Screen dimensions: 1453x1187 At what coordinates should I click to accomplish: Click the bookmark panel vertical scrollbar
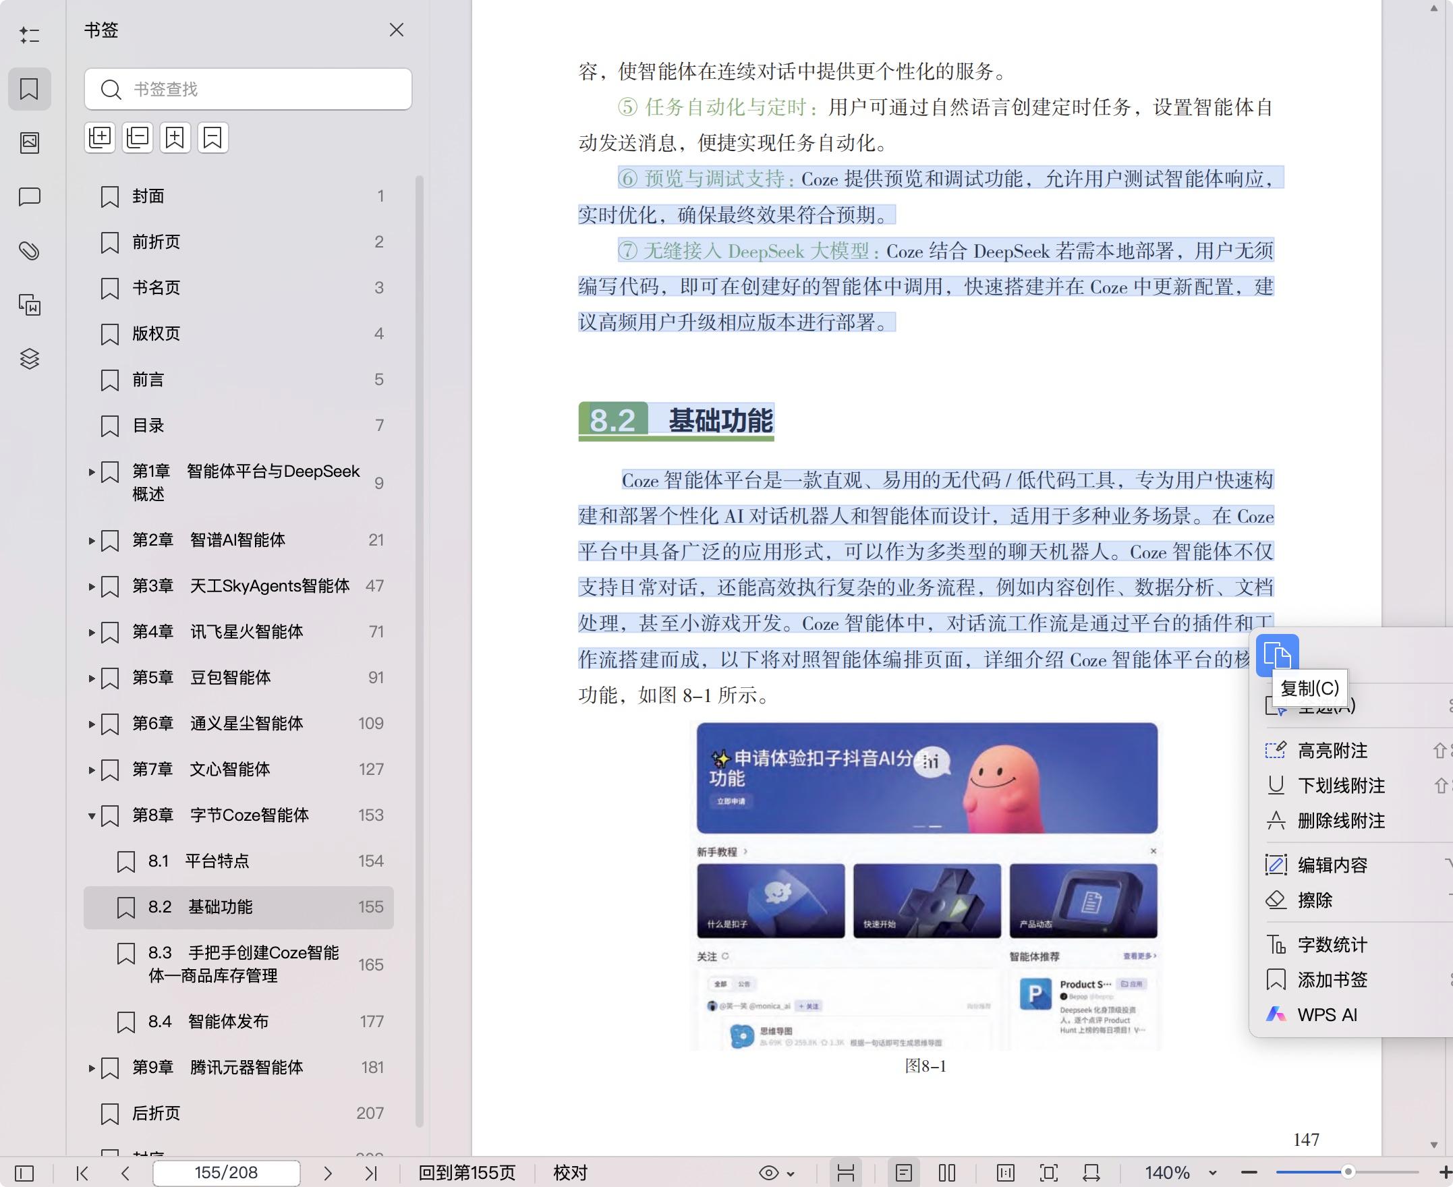pyautogui.click(x=419, y=652)
